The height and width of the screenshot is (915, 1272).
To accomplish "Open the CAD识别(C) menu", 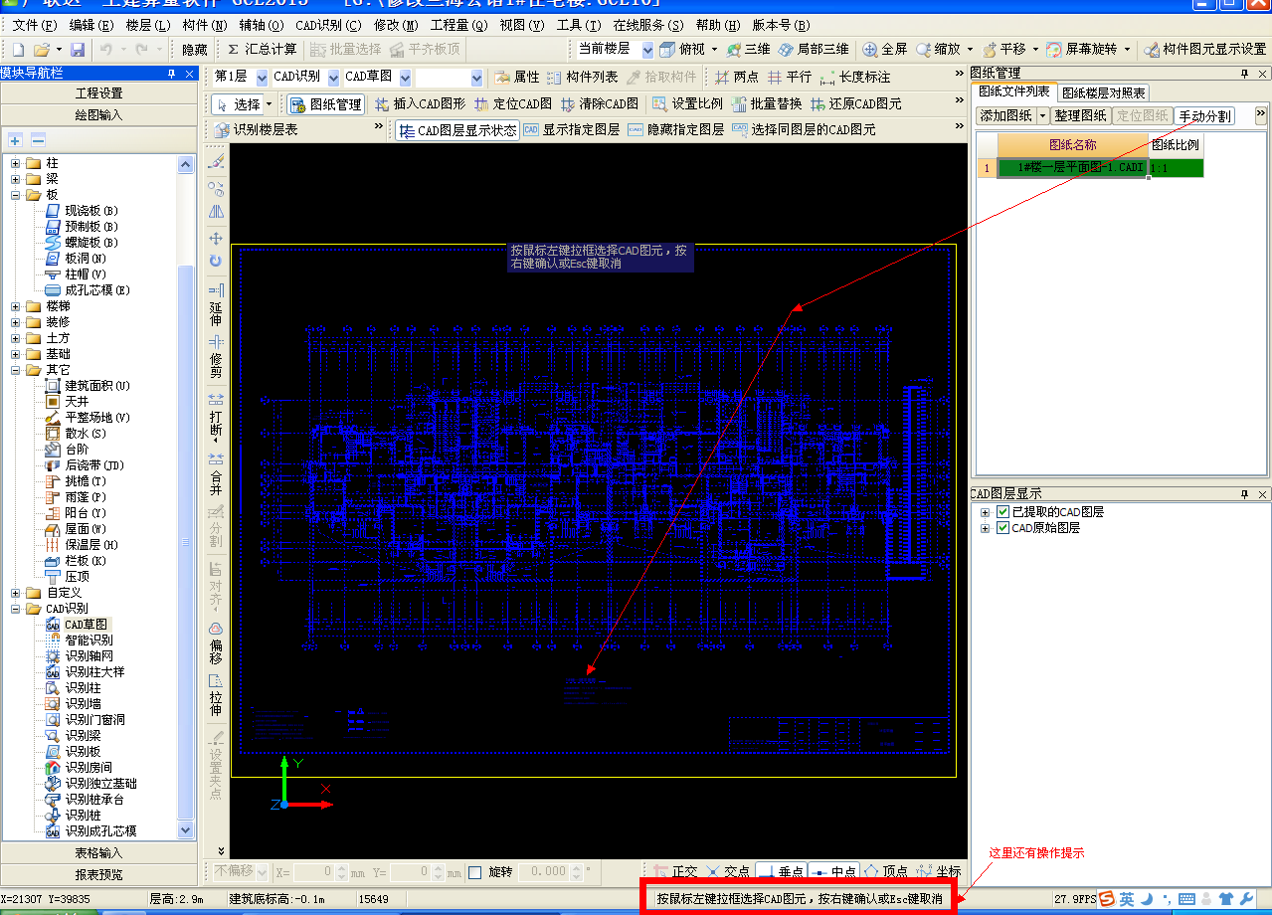I will click(x=328, y=25).
